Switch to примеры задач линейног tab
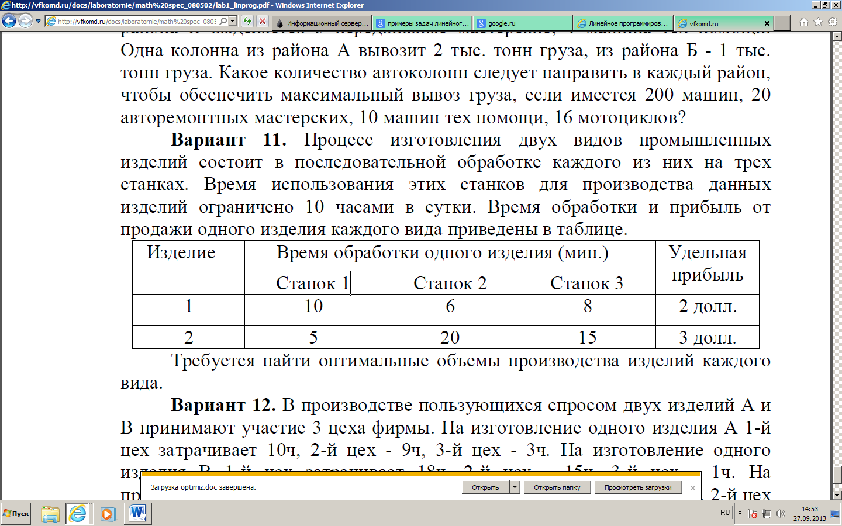 pyautogui.click(x=423, y=23)
